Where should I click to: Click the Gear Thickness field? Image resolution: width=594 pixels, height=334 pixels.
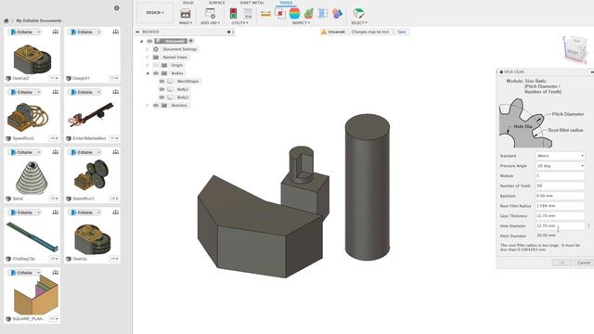pyautogui.click(x=560, y=215)
